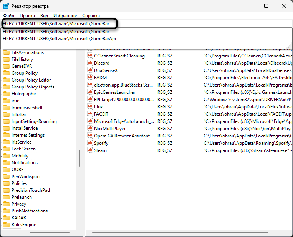Viewport: 293px width, 237px height.
Task: Select the IrisService key
Action: pos(22,142)
